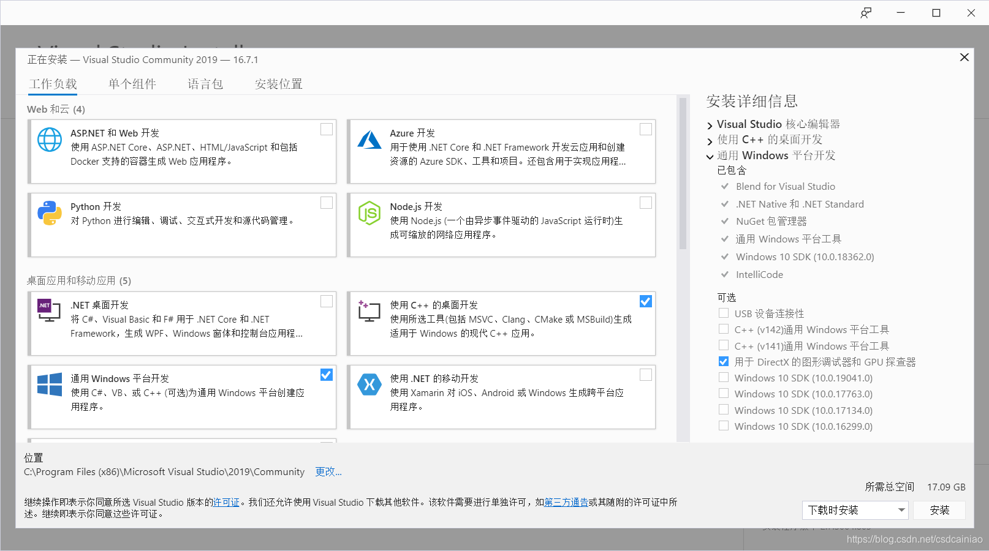Click the workloads list vertical scrollbar
Viewport: 989px width, 551px height.
pos(683,173)
